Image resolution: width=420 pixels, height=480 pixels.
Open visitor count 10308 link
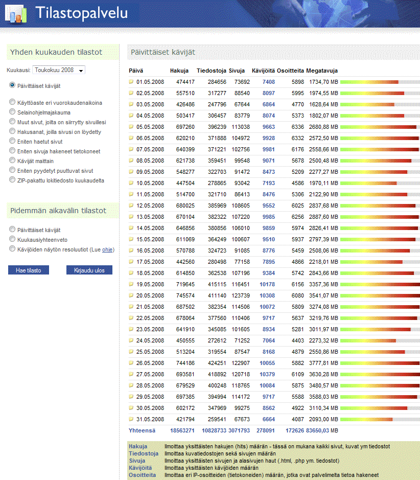(267, 295)
